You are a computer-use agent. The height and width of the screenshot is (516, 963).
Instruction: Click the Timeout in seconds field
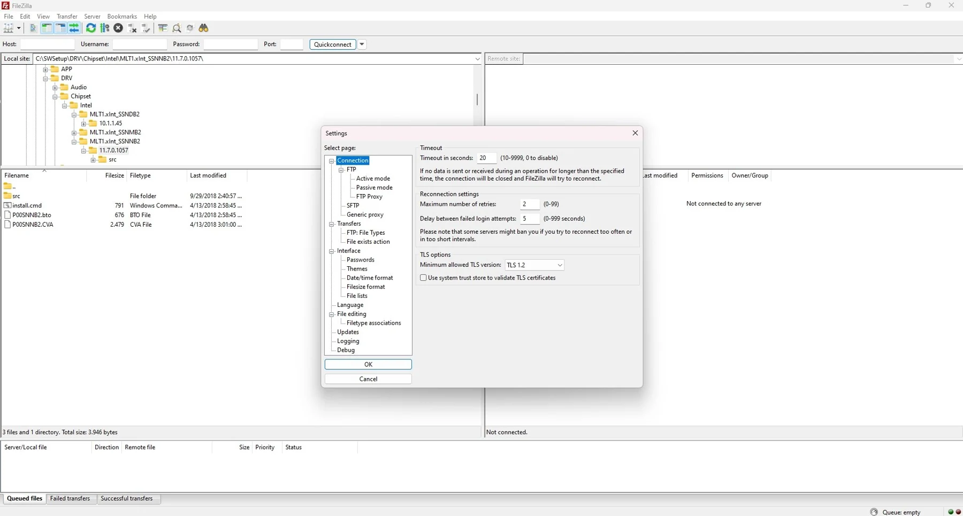[486, 158]
